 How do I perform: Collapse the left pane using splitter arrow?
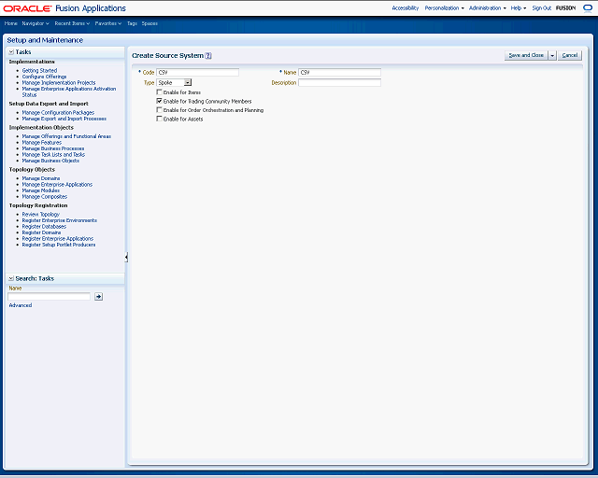point(126,257)
